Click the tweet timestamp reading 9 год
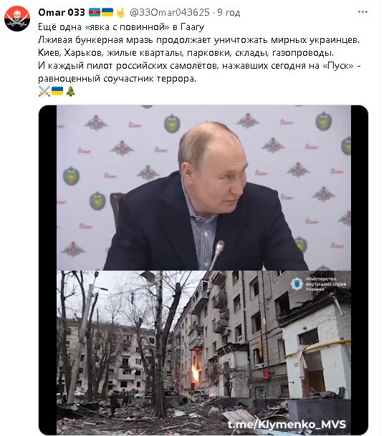The height and width of the screenshot is (436, 389). 229,12
